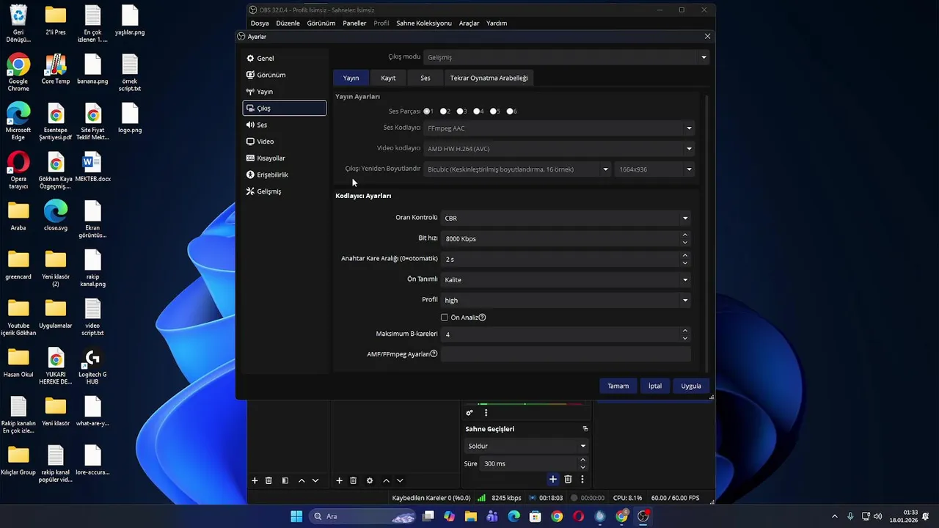Select Ses Parçası radio button 5
This screenshot has height=528, width=939.
pos(494,111)
